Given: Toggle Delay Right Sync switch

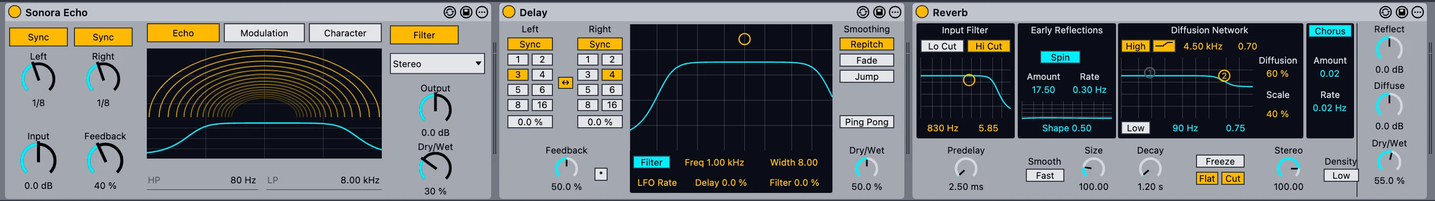Looking at the screenshot, I should (600, 44).
